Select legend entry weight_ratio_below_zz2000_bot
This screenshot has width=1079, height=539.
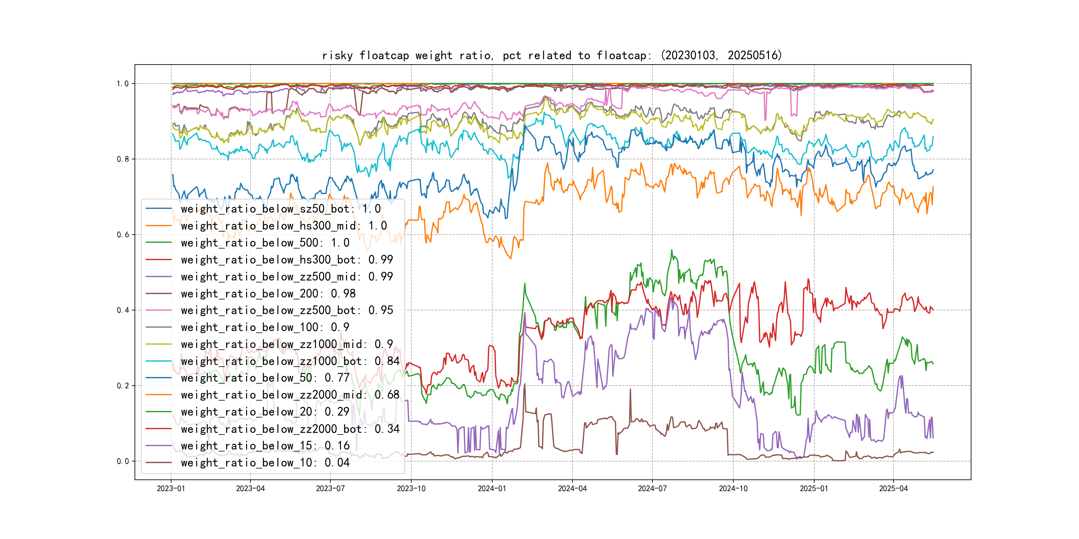tap(290, 429)
